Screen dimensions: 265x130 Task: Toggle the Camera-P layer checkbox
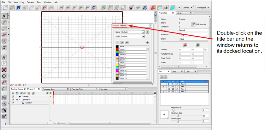click(13, 100)
